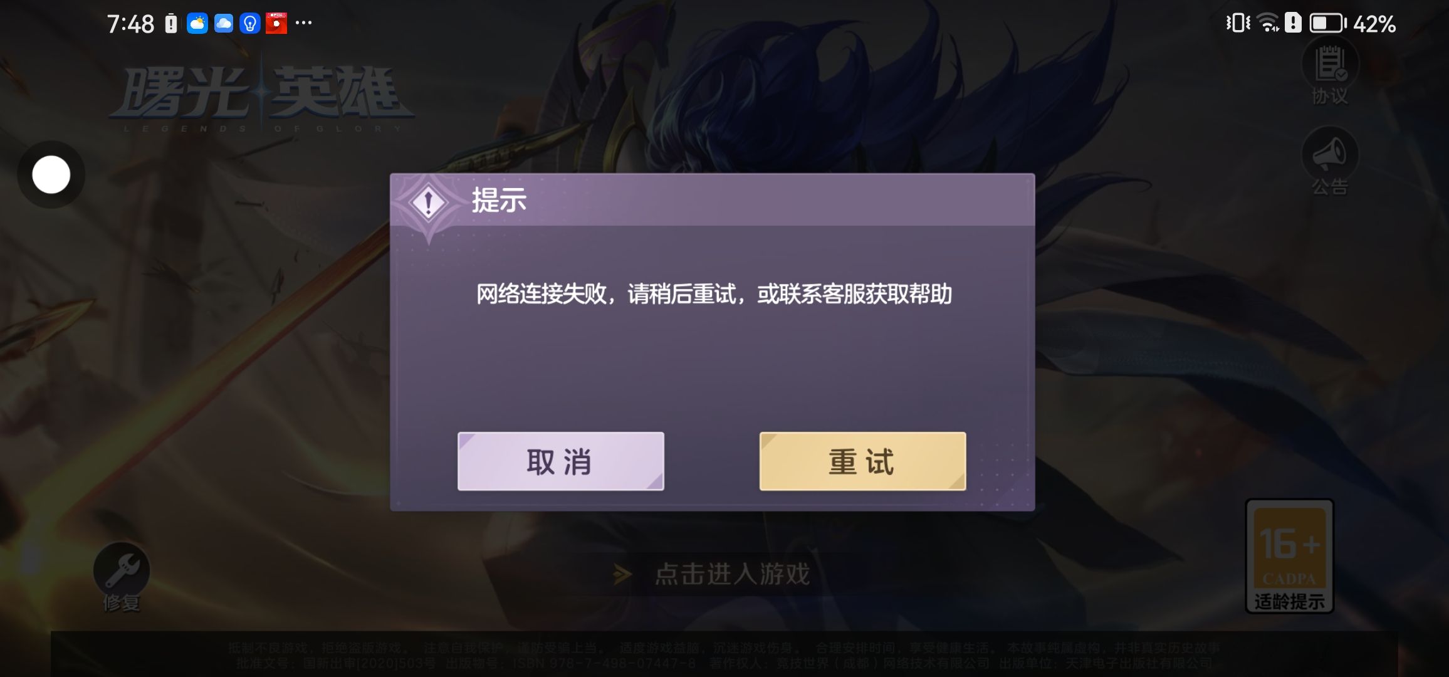This screenshot has width=1449, height=677.
Task: Tap the lightbulb notification icon
Action: 249,24
